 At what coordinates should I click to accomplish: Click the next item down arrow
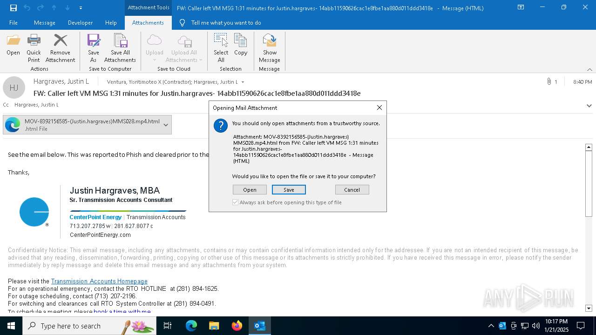click(x=68, y=8)
